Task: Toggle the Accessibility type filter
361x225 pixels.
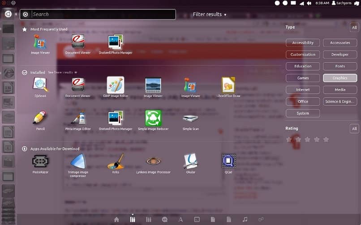Action: pos(303,43)
